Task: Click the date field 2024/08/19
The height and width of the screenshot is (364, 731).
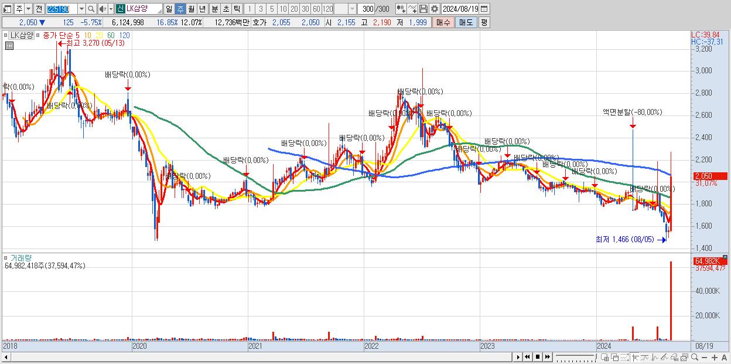Action: click(x=460, y=9)
